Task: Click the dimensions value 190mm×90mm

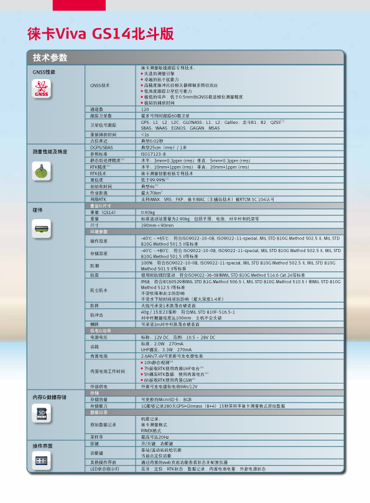Action: pyautogui.click(x=157, y=225)
